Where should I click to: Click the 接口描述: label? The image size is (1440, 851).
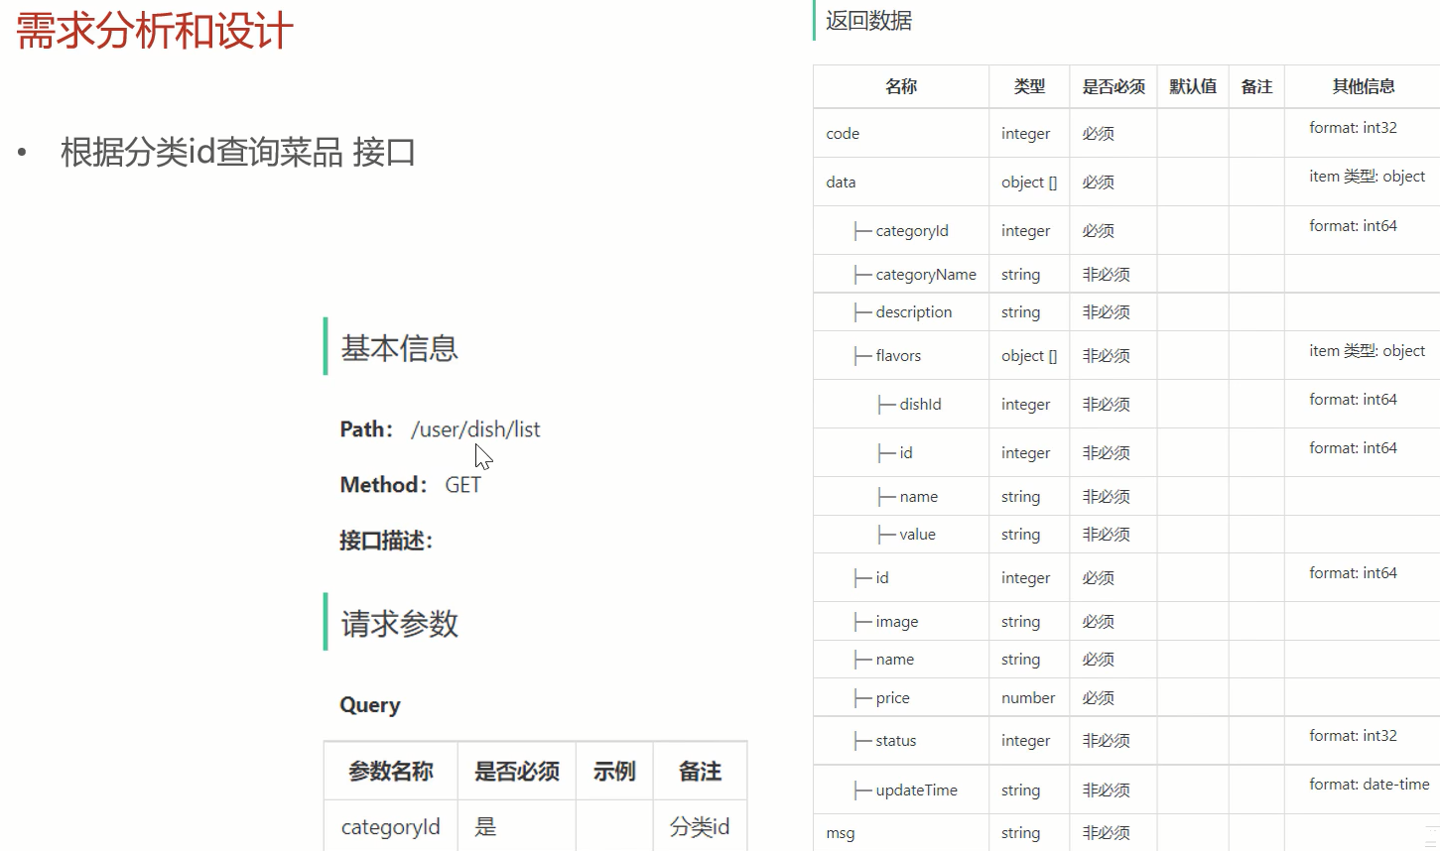coord(386,541)
